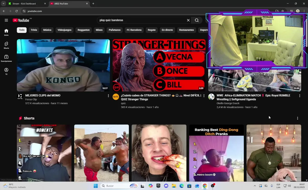
Task: Select the Puñetazos filter chip
Action: tap(114, 30)
